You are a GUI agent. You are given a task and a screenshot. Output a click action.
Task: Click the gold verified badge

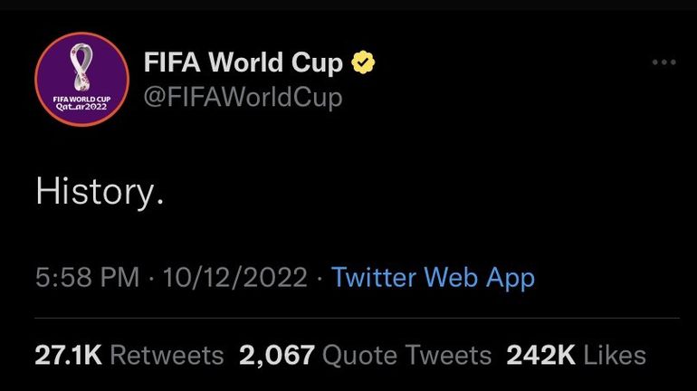pos(364,63)
